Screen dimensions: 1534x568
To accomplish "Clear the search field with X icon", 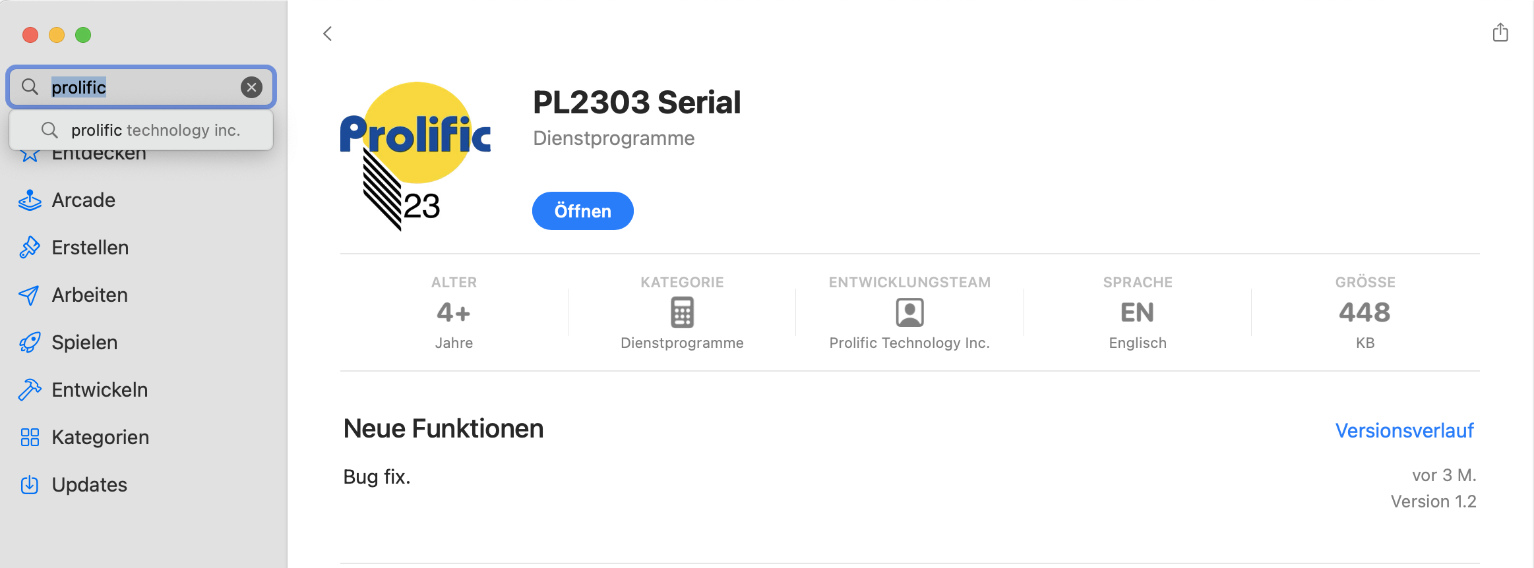I will 251,87.
